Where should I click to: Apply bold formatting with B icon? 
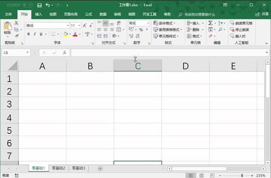click(x=29, y=34)
